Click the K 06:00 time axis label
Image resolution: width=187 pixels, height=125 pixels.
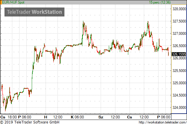pos(77,117)
